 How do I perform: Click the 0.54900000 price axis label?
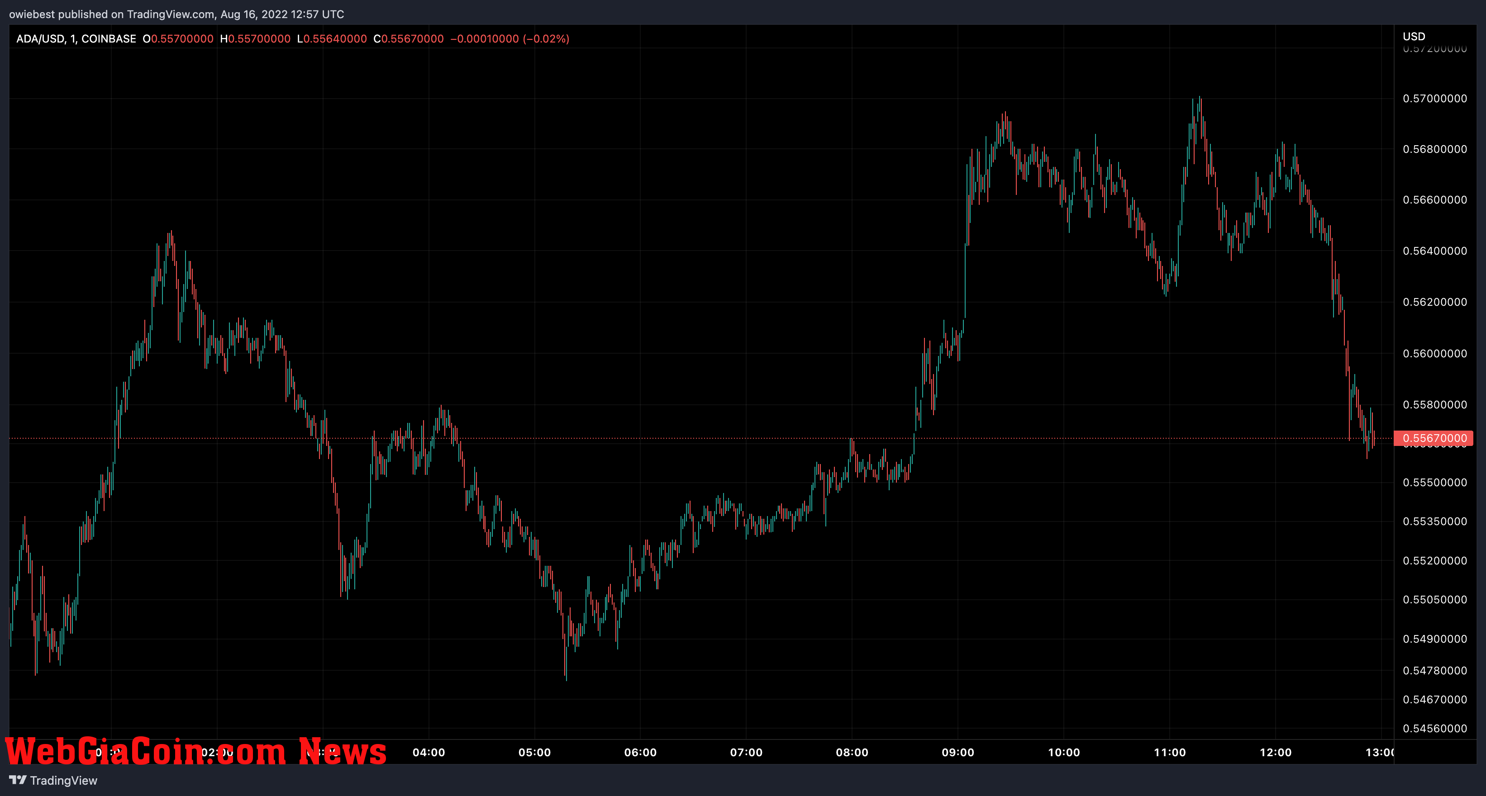pyautogui.click(x=1435, y=639)
